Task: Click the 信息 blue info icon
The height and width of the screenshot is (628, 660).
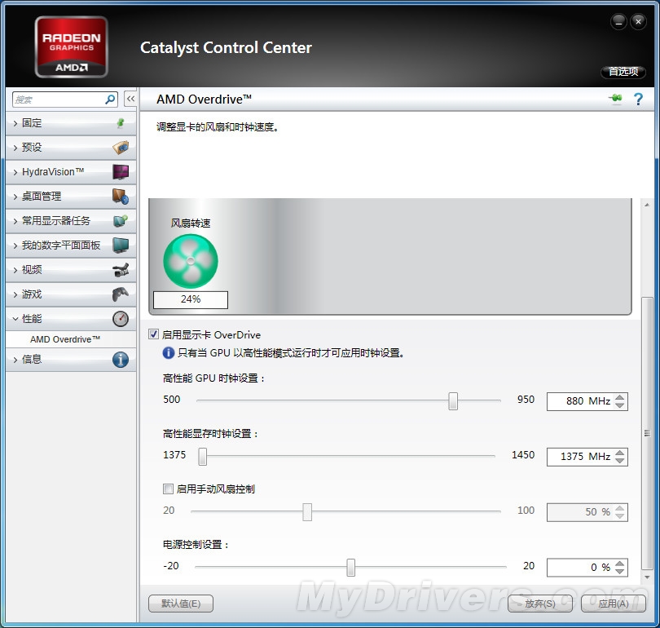Action: pos(121,360)
